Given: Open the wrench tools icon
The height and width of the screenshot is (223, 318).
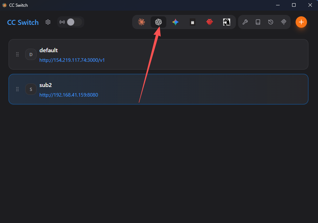Looking at the screenshot, I should (245, 22).
